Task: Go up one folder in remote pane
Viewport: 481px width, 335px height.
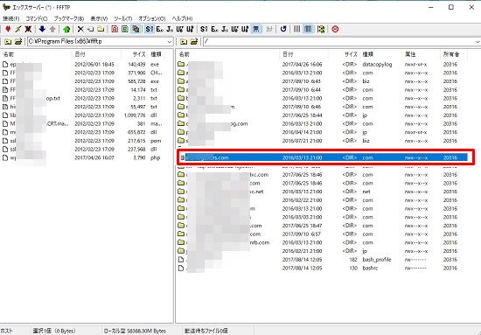Action: point(184,41)
